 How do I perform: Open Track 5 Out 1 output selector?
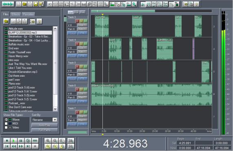click(x=82, y=71)
